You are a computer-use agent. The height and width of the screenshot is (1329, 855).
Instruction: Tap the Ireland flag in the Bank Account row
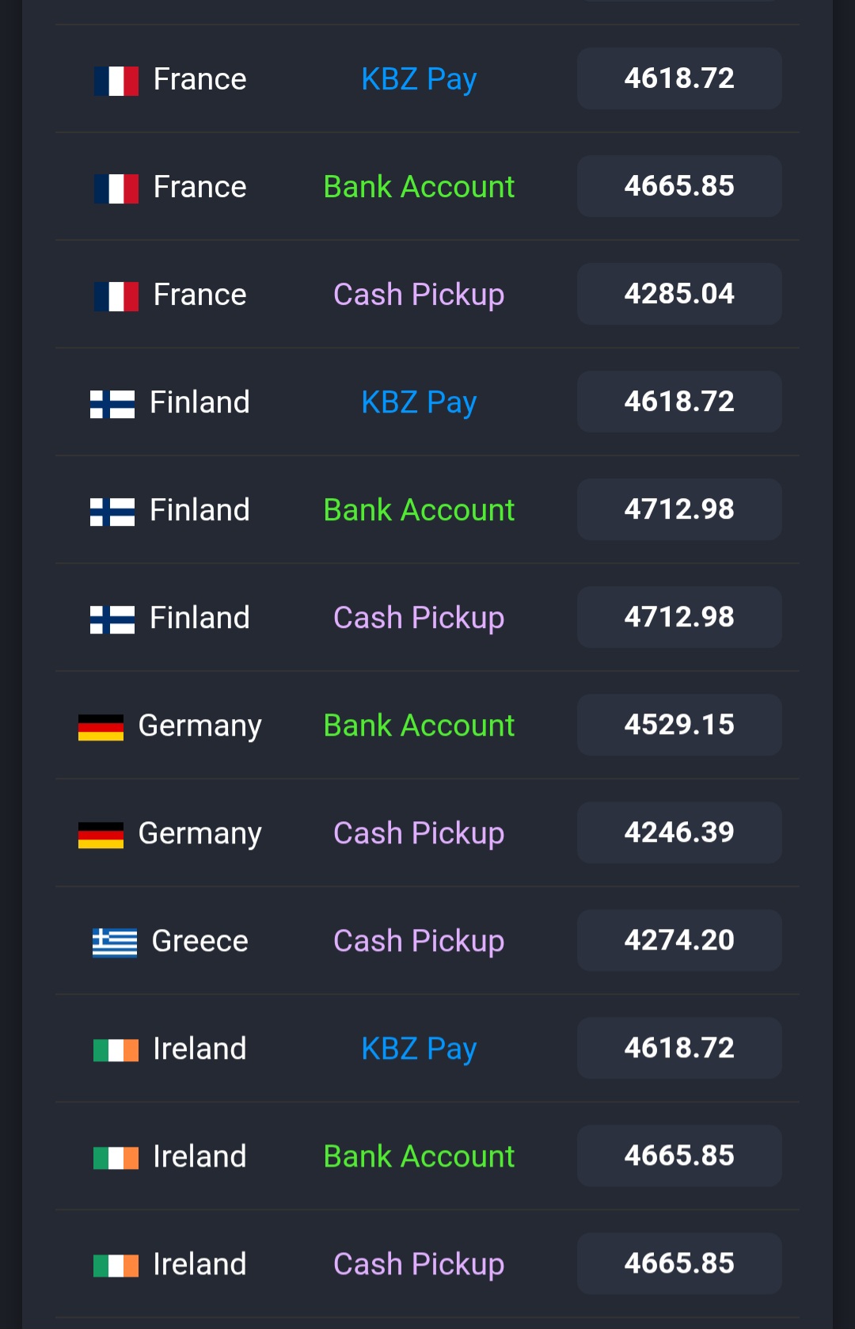tap(116, 1157)
